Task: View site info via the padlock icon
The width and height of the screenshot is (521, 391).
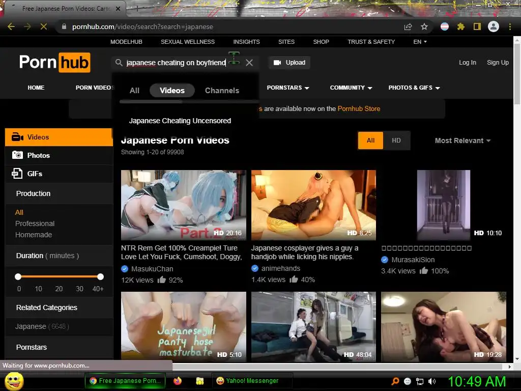Action: pos(64,26)
